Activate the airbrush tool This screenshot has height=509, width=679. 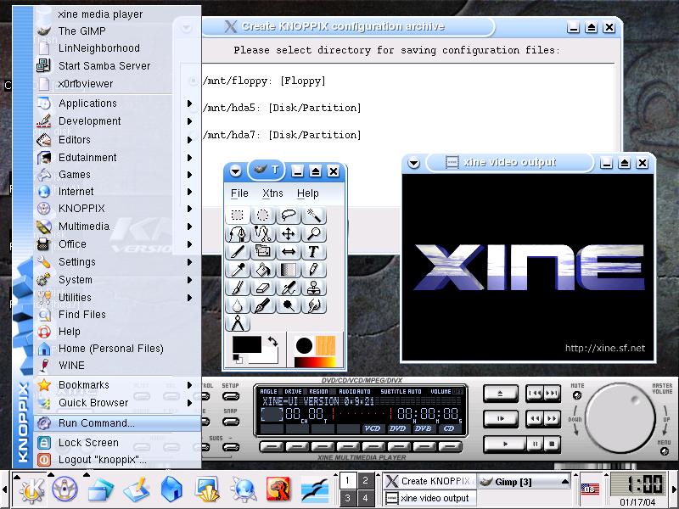(289, 288)
